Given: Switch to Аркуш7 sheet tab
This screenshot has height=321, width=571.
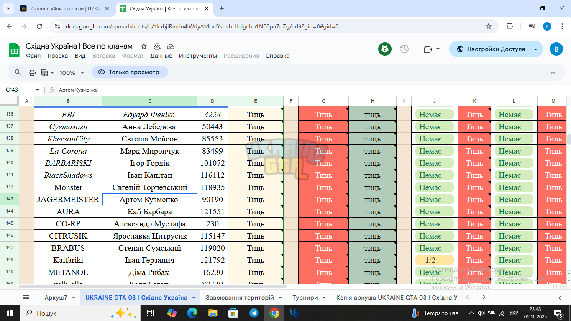Looking at the screenshot, I should (56, 298).
